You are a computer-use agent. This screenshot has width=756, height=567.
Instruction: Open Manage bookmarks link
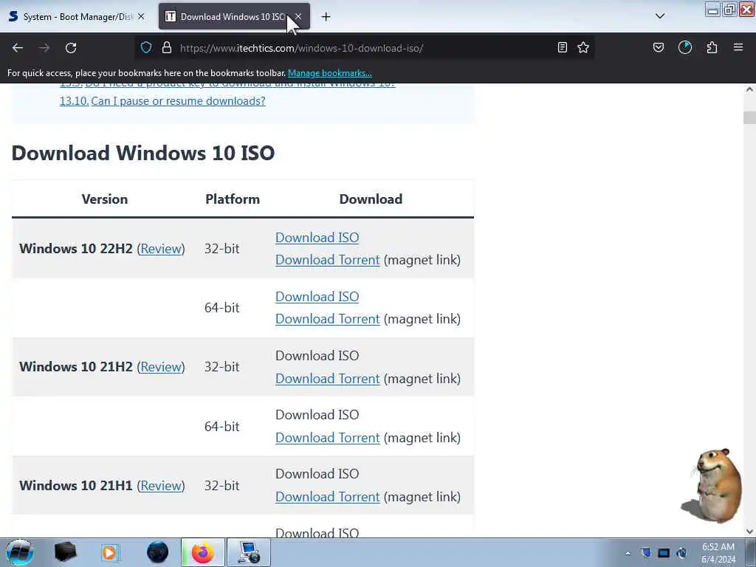tap(330, 73)
